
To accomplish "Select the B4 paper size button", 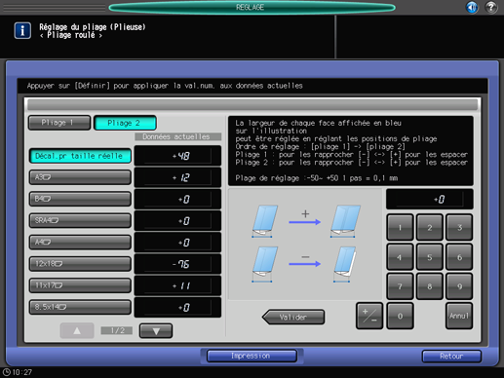I will pos(80,199).
